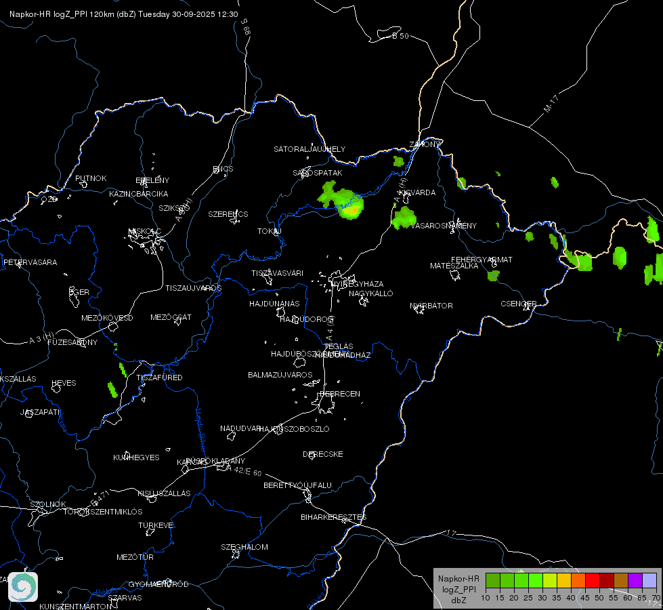Click the TISZAÚJVÁROS label
663x610 pixels.
click(x=194, y=288)
